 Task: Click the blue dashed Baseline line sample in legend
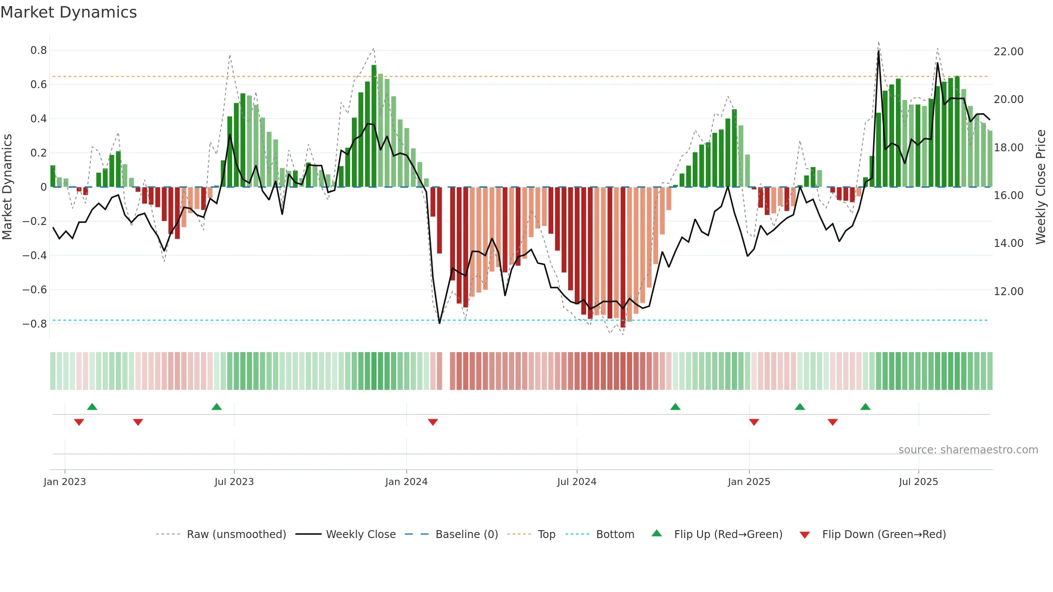coord(417,534)
